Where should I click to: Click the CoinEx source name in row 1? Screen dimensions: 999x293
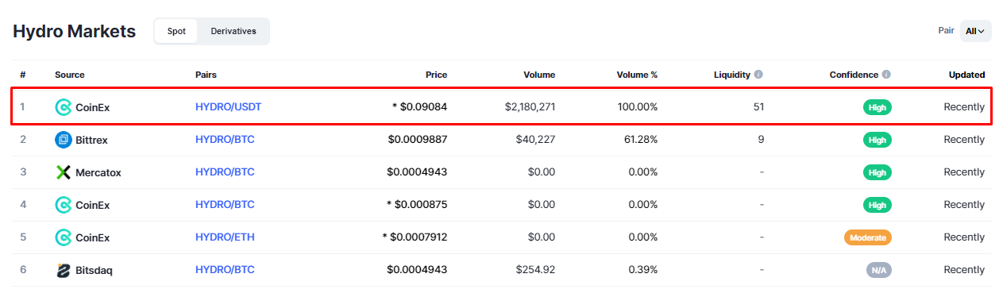pos(92,107)
